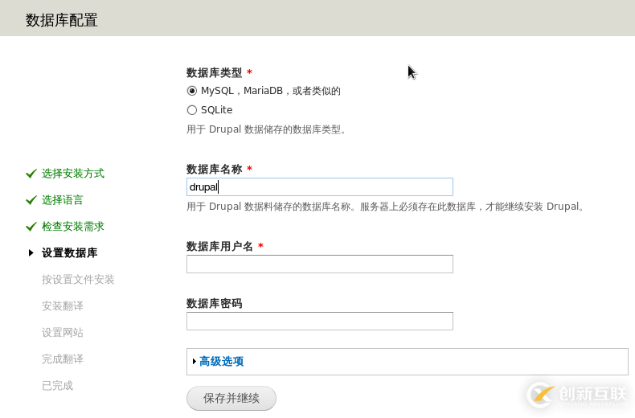Click the database name help text below drupal field
635x418 pixels.
386,207
